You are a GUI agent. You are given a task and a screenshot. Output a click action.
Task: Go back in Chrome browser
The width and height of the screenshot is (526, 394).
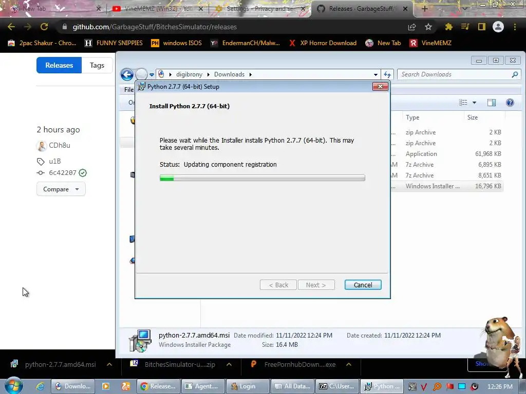pyautogui.click(x=11, y=27)
